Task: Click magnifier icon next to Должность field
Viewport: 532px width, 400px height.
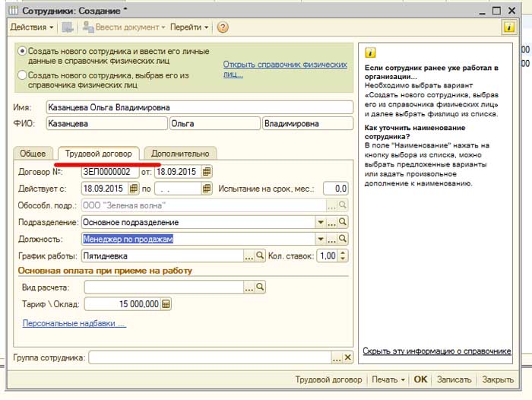Action: (344, 239)
